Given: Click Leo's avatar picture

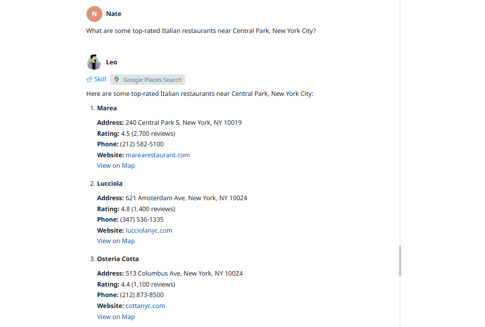Looking at the screenshot, I should [x=94, y=62].
